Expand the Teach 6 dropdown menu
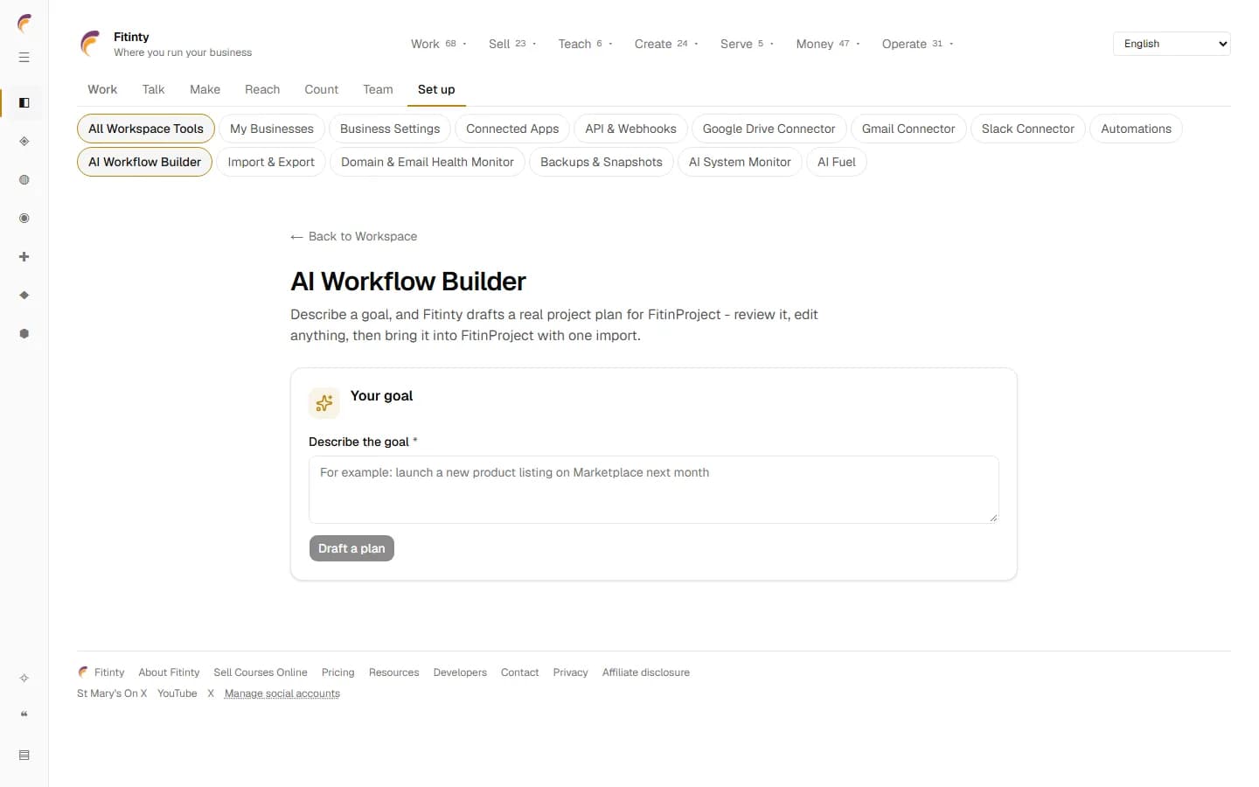The width and height of the screenshot is (1259, 787). [x=585, y=44]
